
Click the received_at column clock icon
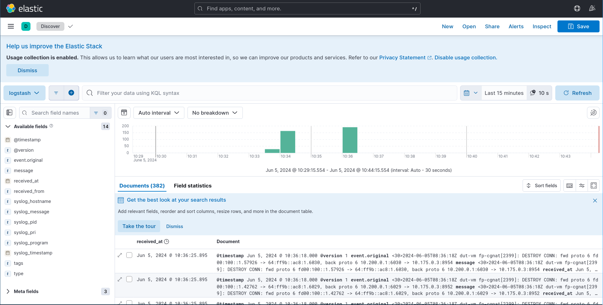pyautogui.click(x=167, y=242)
